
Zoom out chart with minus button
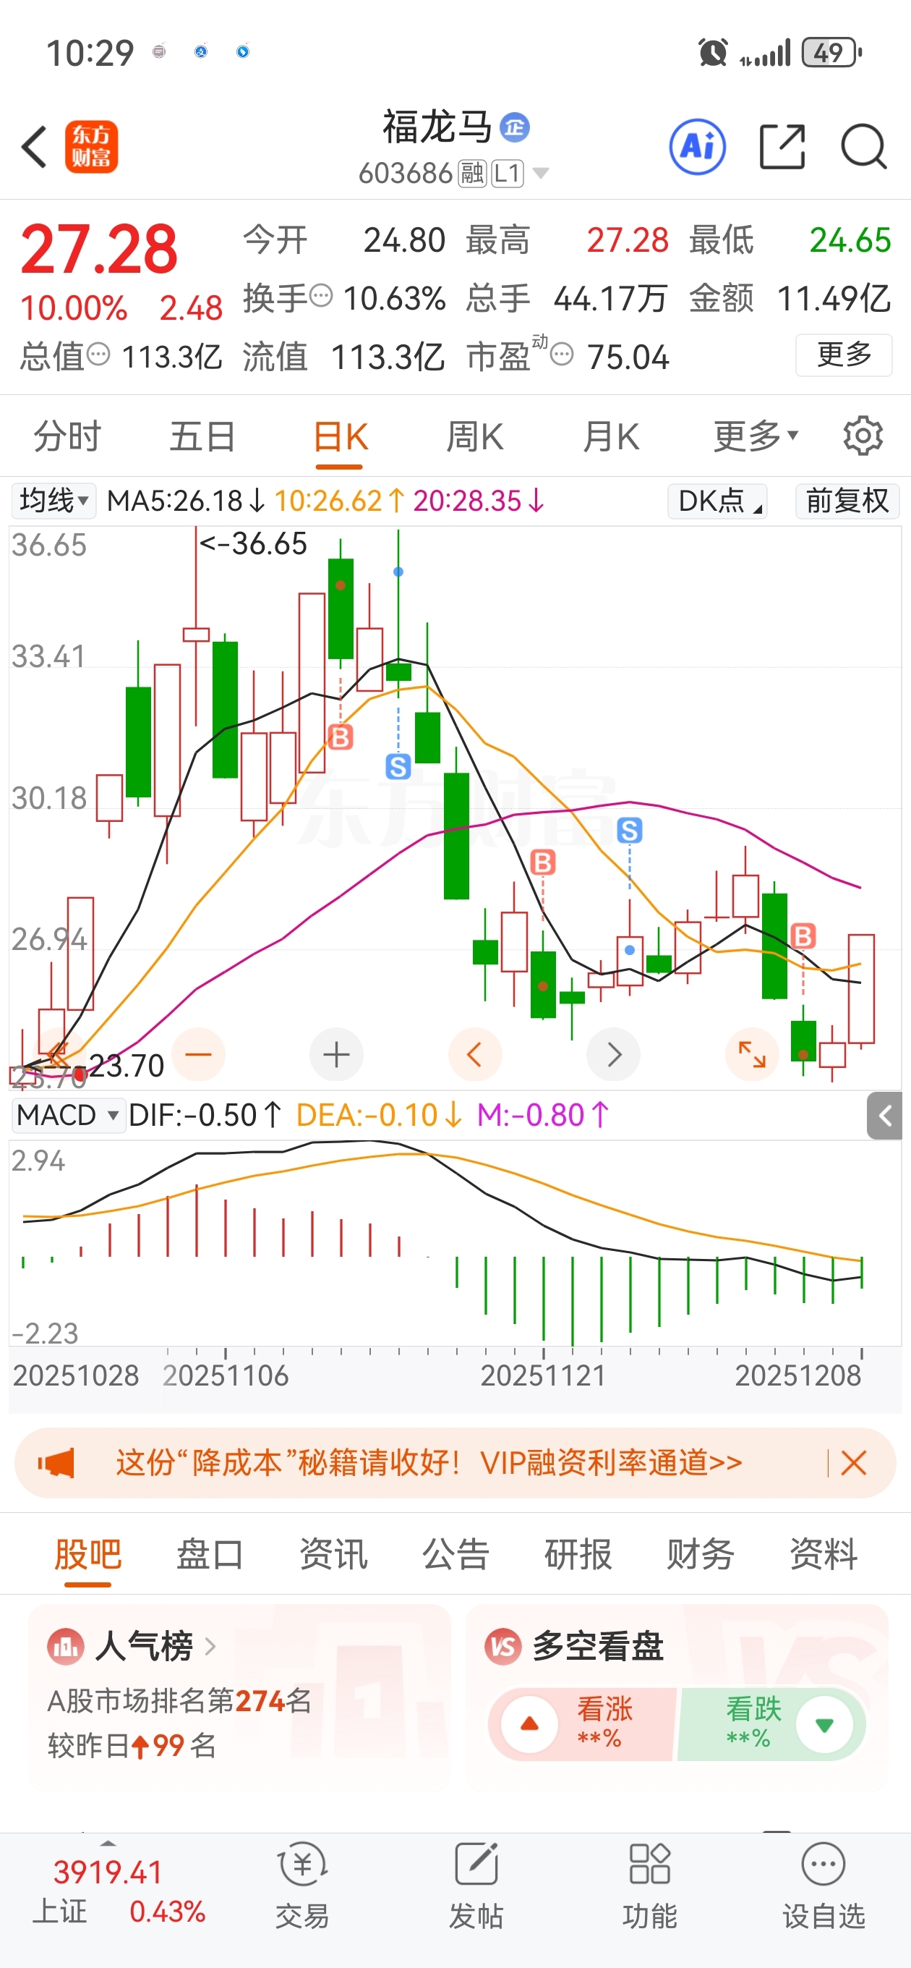click(199, 1054)
